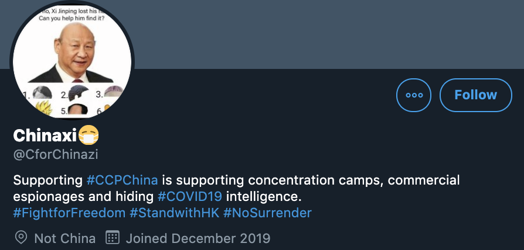Open the #COVID19 hashtag link
The width and height of the screenshot is (524, 250).
click(189, 196)
